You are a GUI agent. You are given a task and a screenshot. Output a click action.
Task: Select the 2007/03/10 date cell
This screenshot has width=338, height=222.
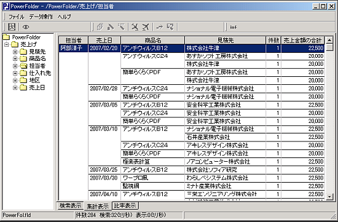coord(104,129)
